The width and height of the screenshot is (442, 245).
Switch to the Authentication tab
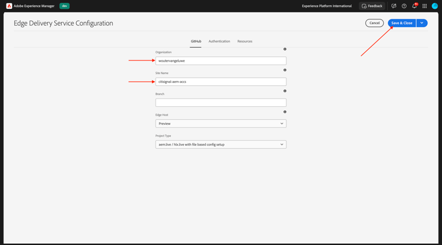(x=219, y=41)
